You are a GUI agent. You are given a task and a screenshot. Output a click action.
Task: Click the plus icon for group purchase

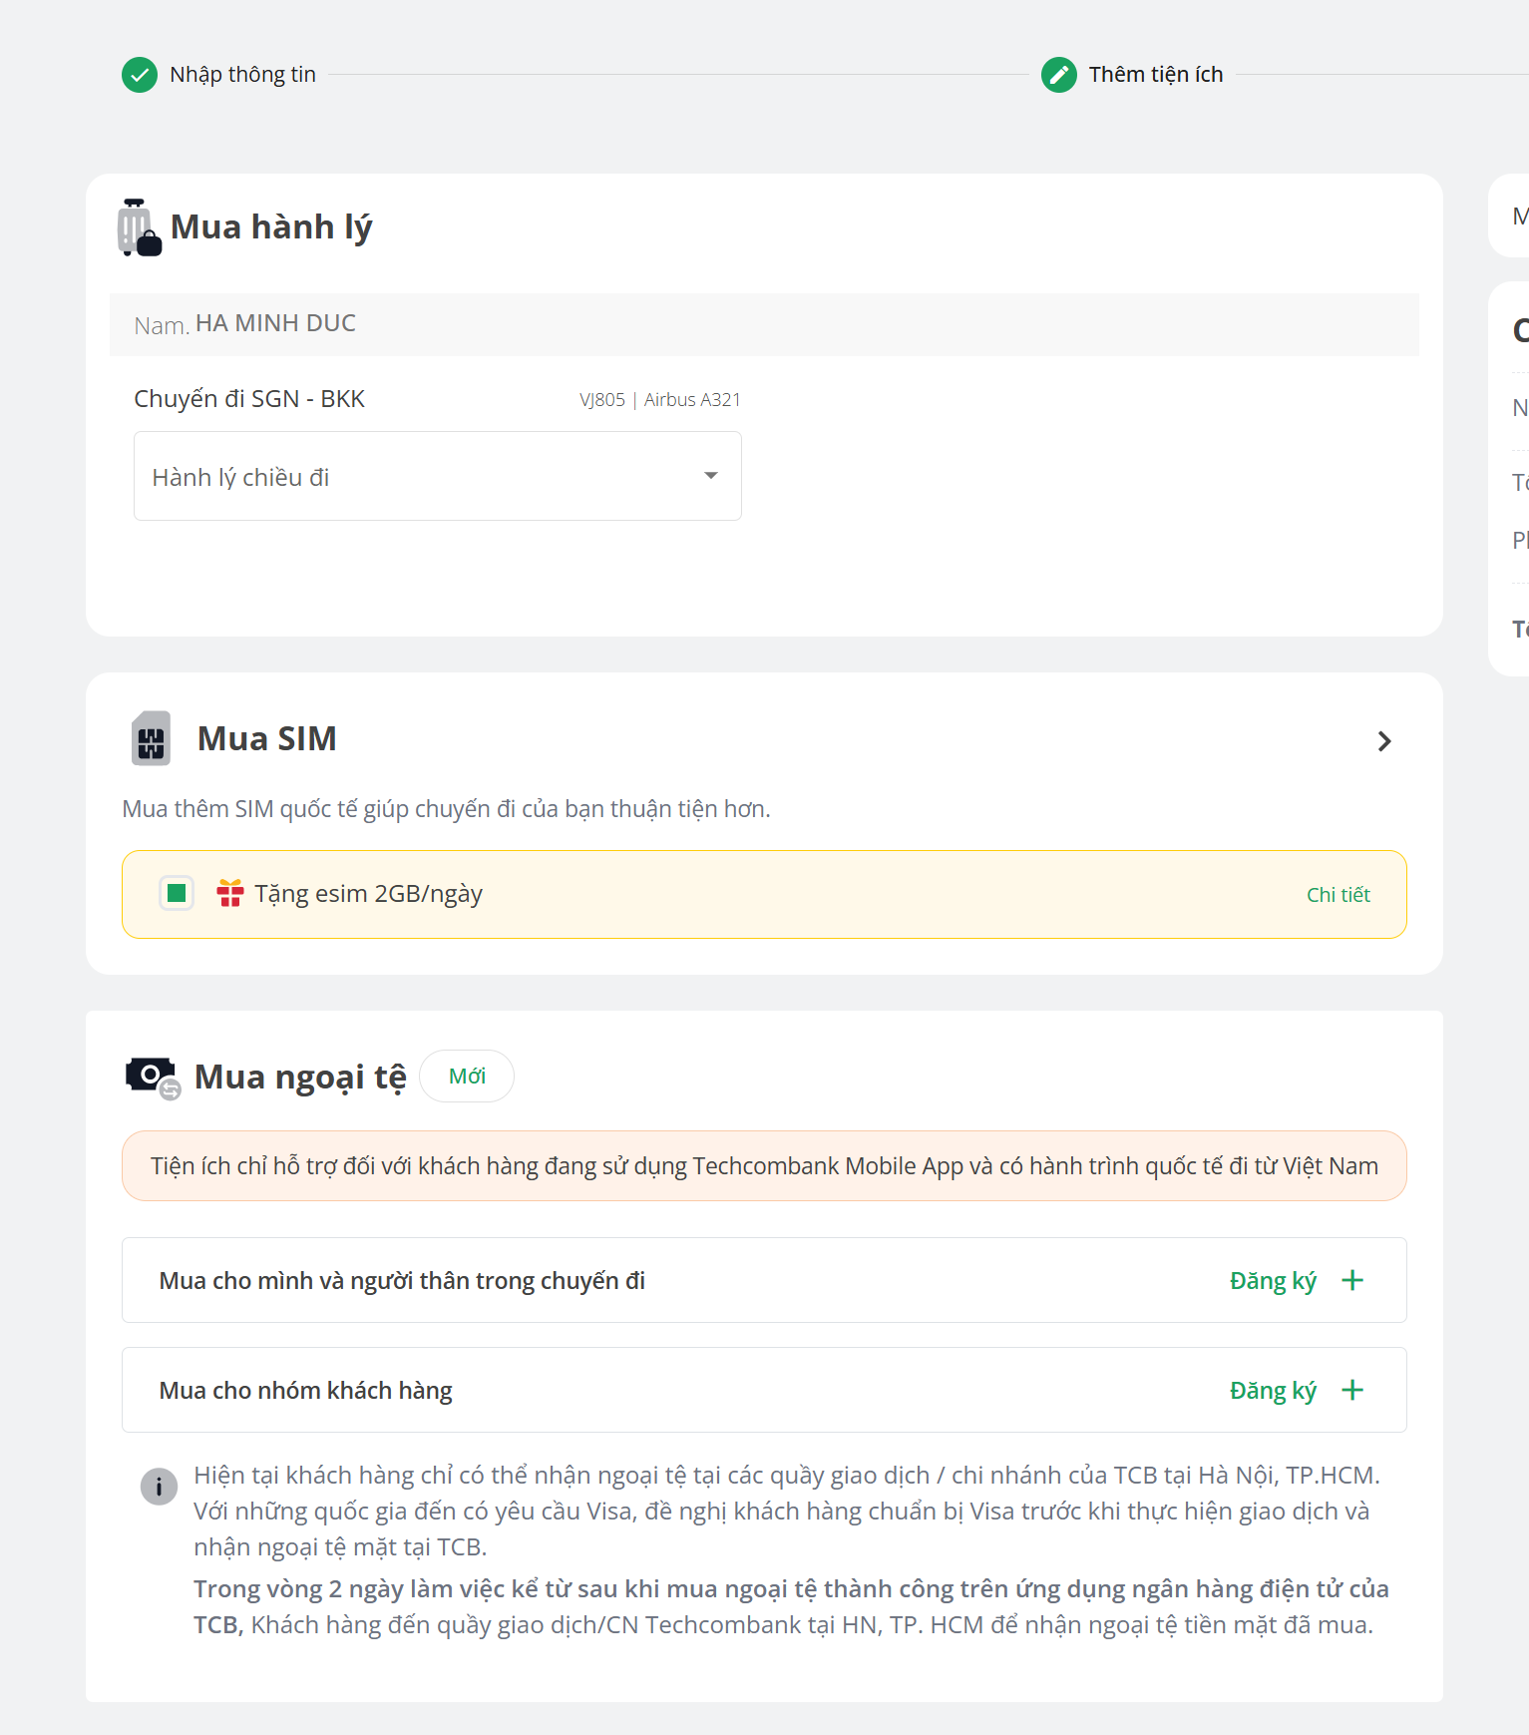pos(1352,1390)
